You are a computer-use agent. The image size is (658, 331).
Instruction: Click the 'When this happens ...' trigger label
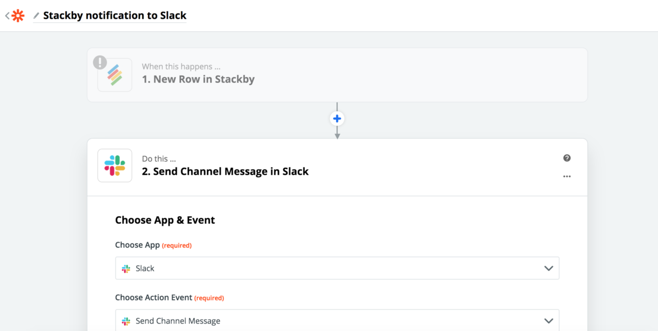181,67
